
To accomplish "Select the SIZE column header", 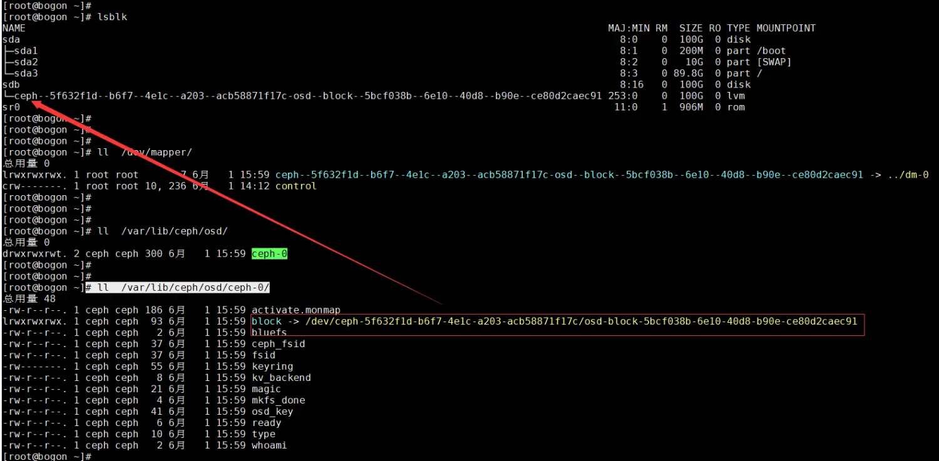I will pos(691,28).
